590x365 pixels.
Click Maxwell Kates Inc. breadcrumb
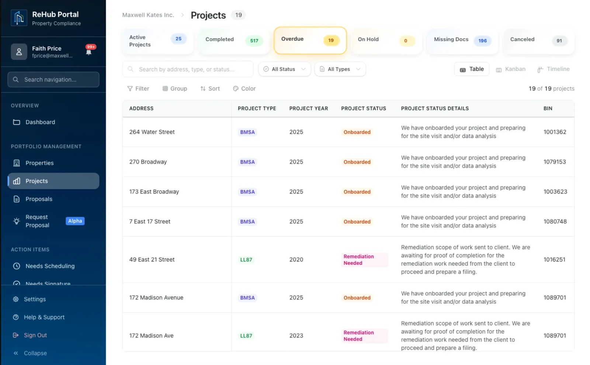point(148,15)
